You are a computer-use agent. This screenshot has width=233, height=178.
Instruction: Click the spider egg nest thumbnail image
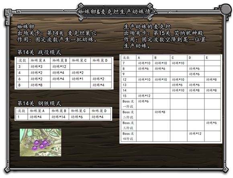(x=41, y=143)
